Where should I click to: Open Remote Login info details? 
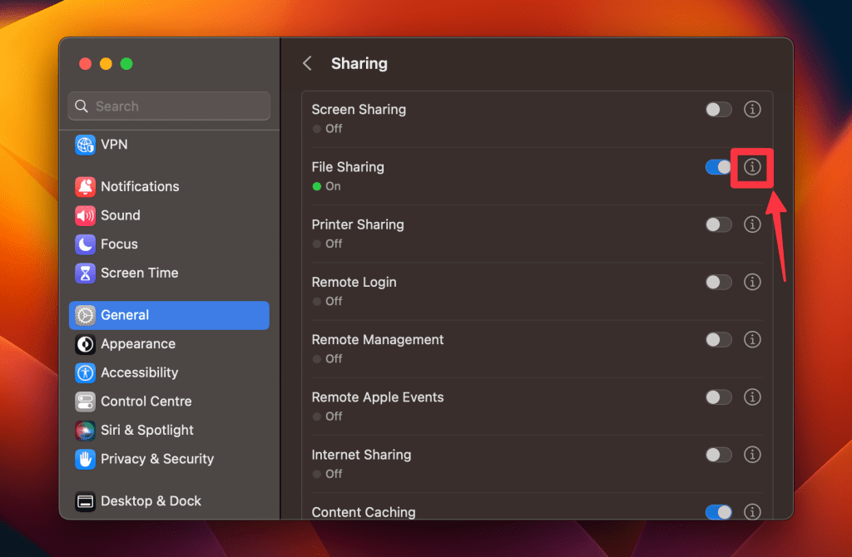[x=752, y=283]
